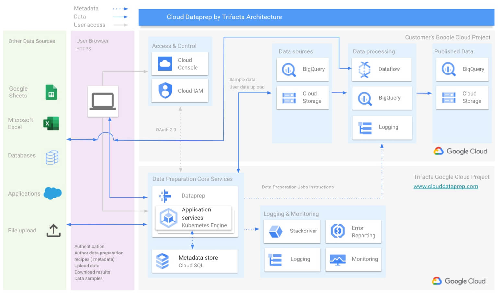Viewport: 498px width, 294px height.
Task: Click the 'User Browser' label
Action: tap(92, 41)
